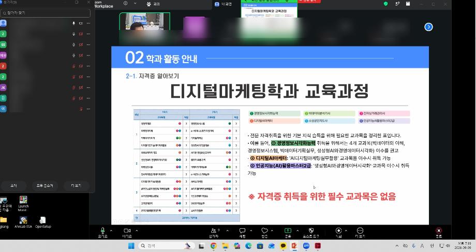This screenshot has height=252, width=476.
Task: Expand audio options arrow next to 오디오
Action: point(111,231)
